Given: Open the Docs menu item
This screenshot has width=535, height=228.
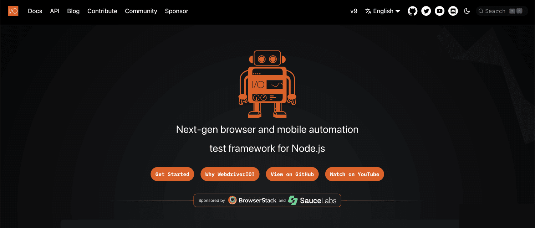Looking at the screenshot, I should pyautogui.click(x=35, y=11).
